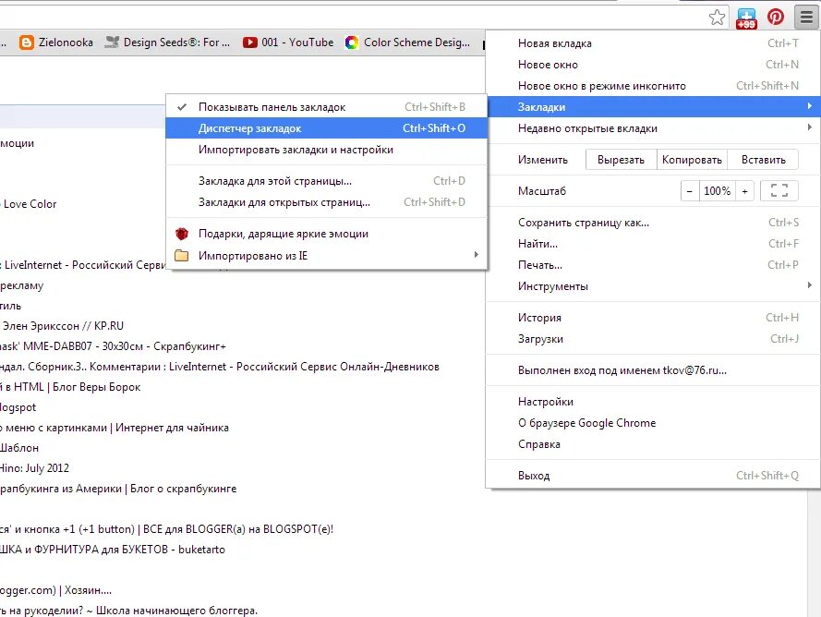Expand 'Инструменты' submenu arrow

pyautogui.click(x=810, y=285)
